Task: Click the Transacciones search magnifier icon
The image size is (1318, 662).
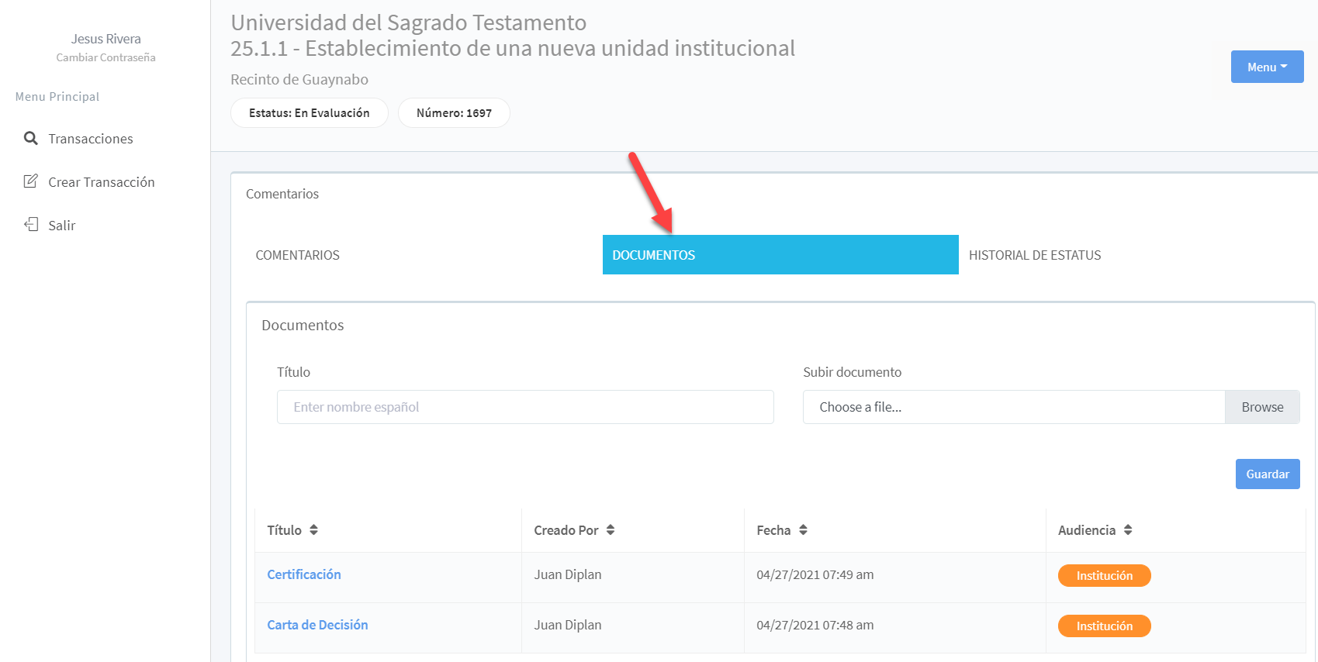Action: [31, 138]
